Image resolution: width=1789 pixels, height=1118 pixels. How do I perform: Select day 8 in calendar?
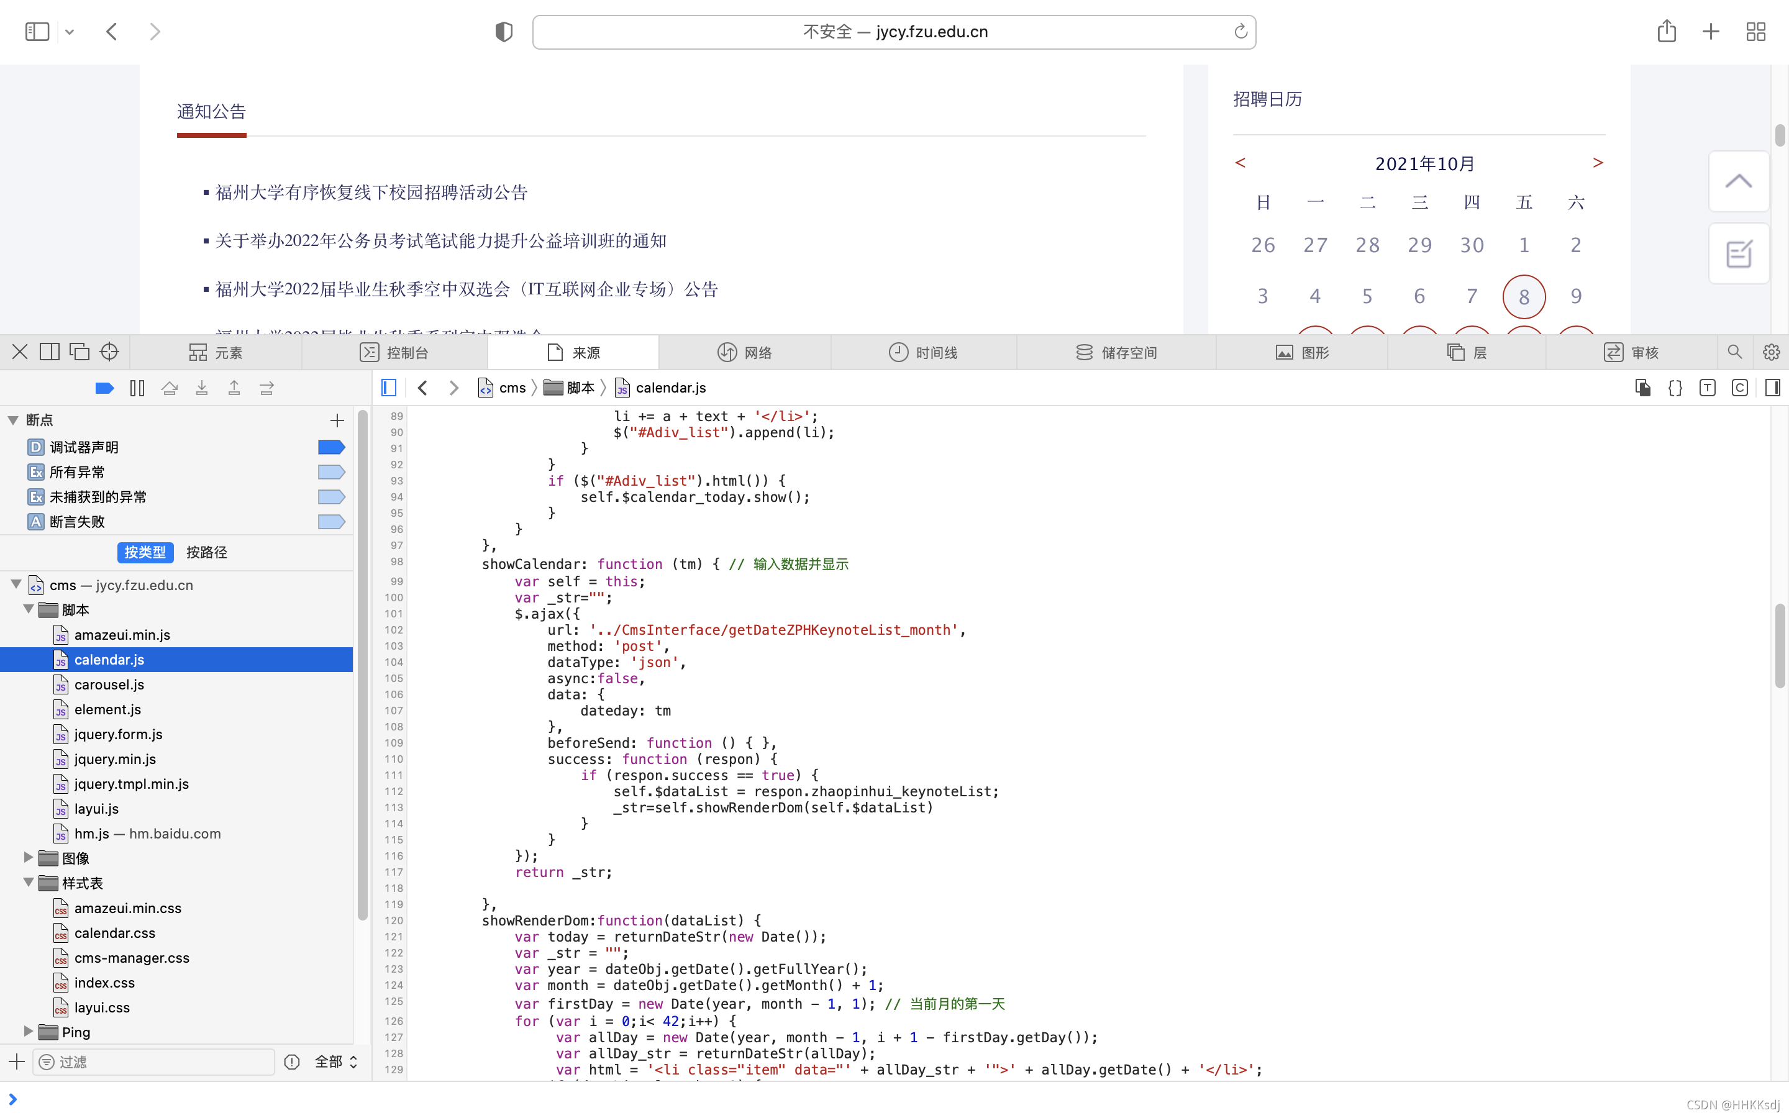pyautogui.click(x=1524, y=296)
